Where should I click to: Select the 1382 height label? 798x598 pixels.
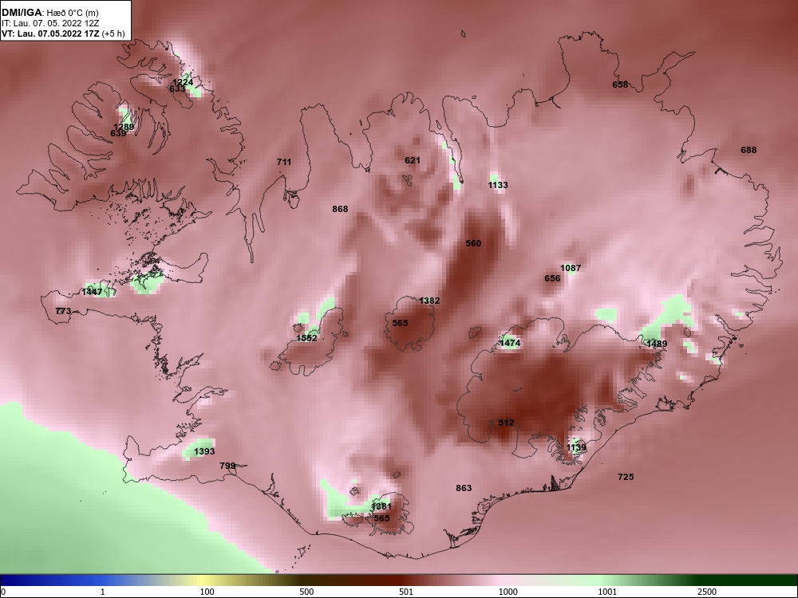click(x=429, y=301)
